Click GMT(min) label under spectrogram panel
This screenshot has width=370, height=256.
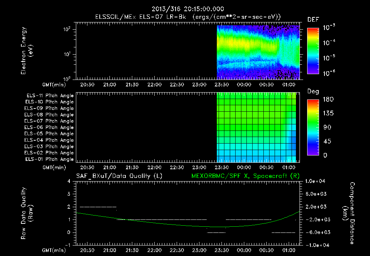click(x=54, y=85)
